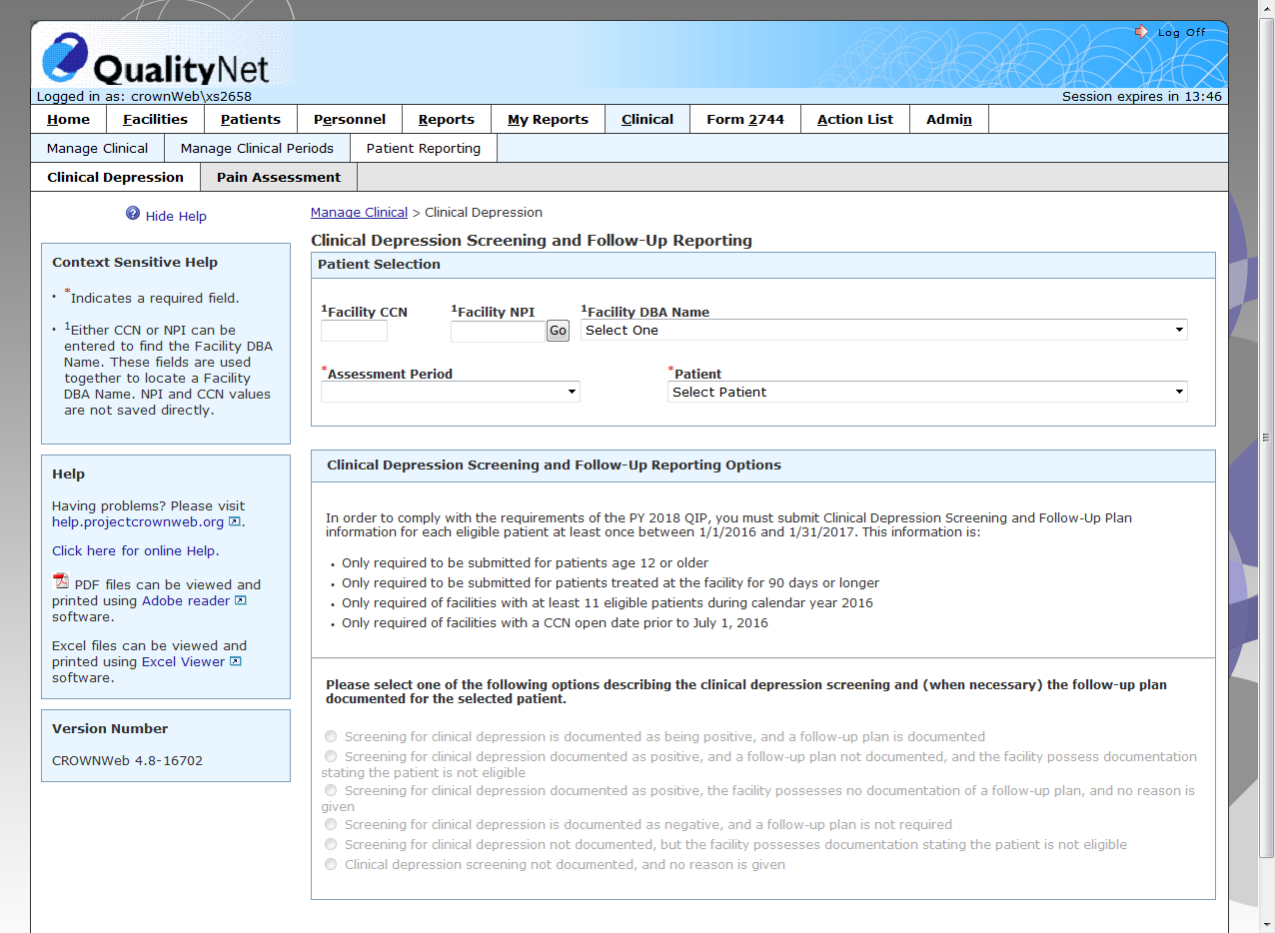Click external link icon beside Excel Viewer
This screenshot has width=1275, height=933.
pyautogui.click(x=235, y=661)
